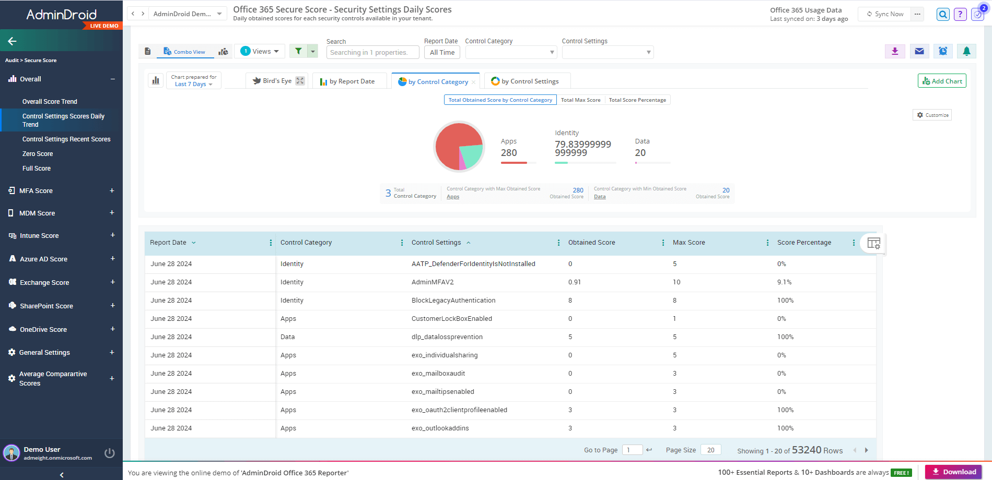This screenshot has width=992, height=480.
Task: Open the column chooser table icon
Action: [873, 243]
